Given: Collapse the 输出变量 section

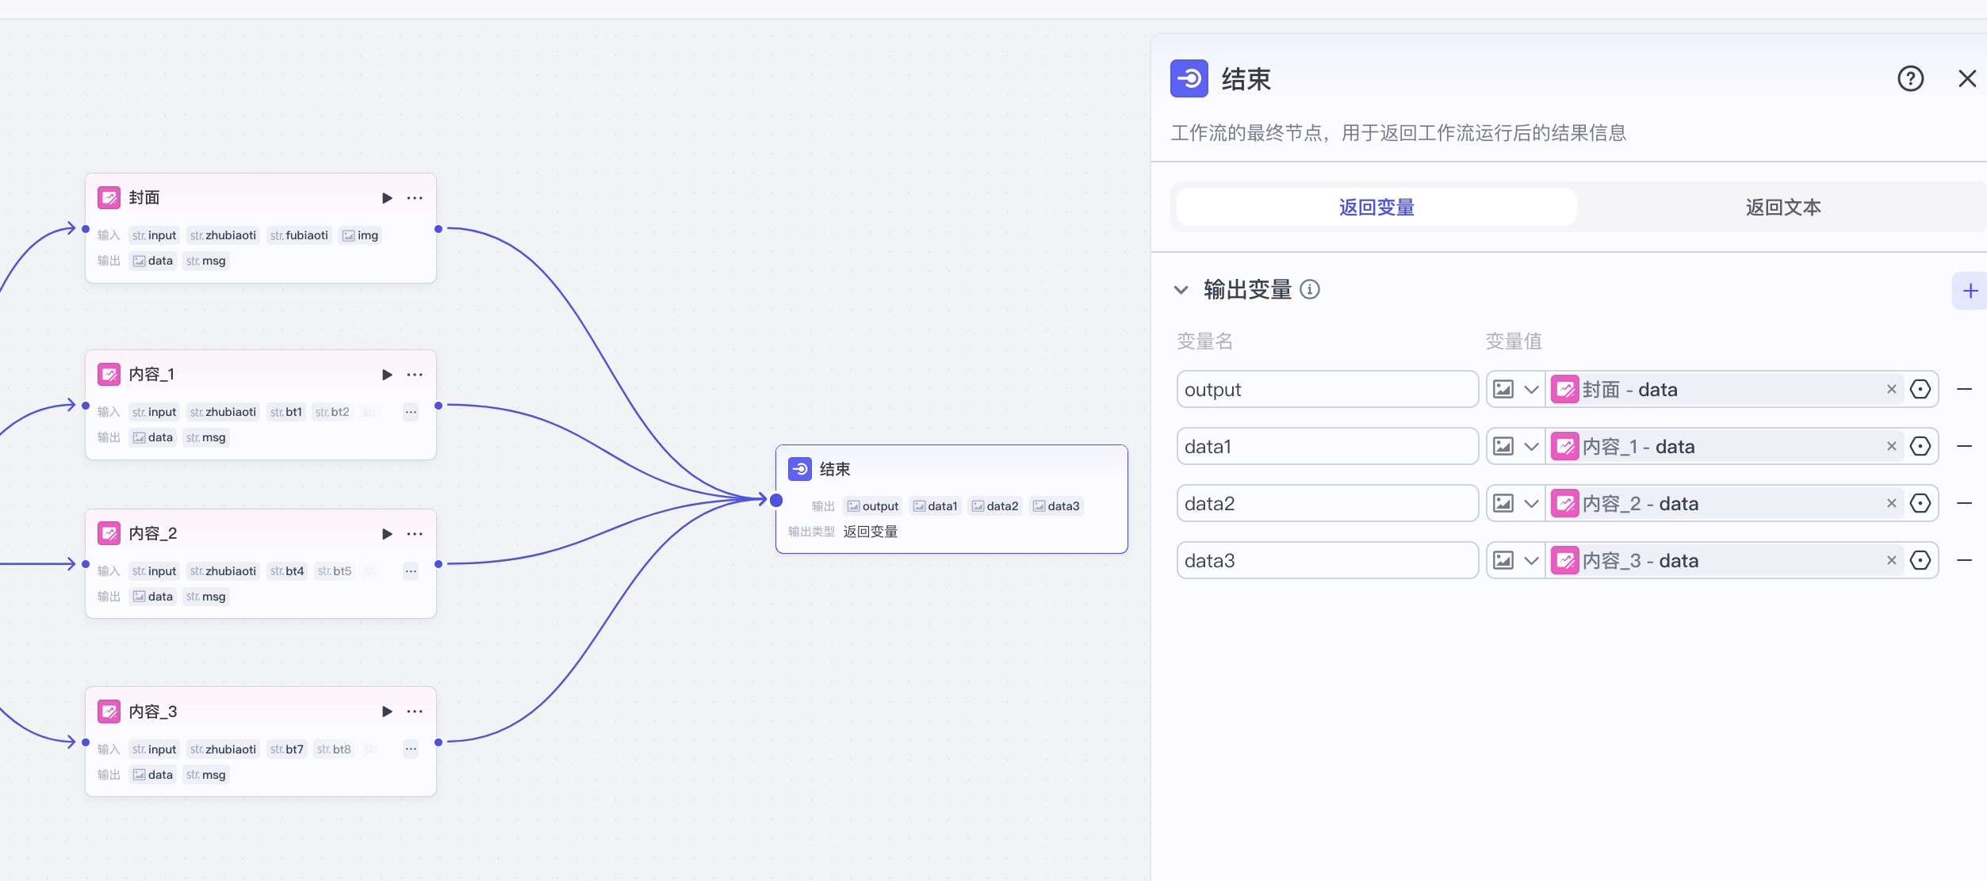Looking at the screenshot, I should (x=1181, y=290).
